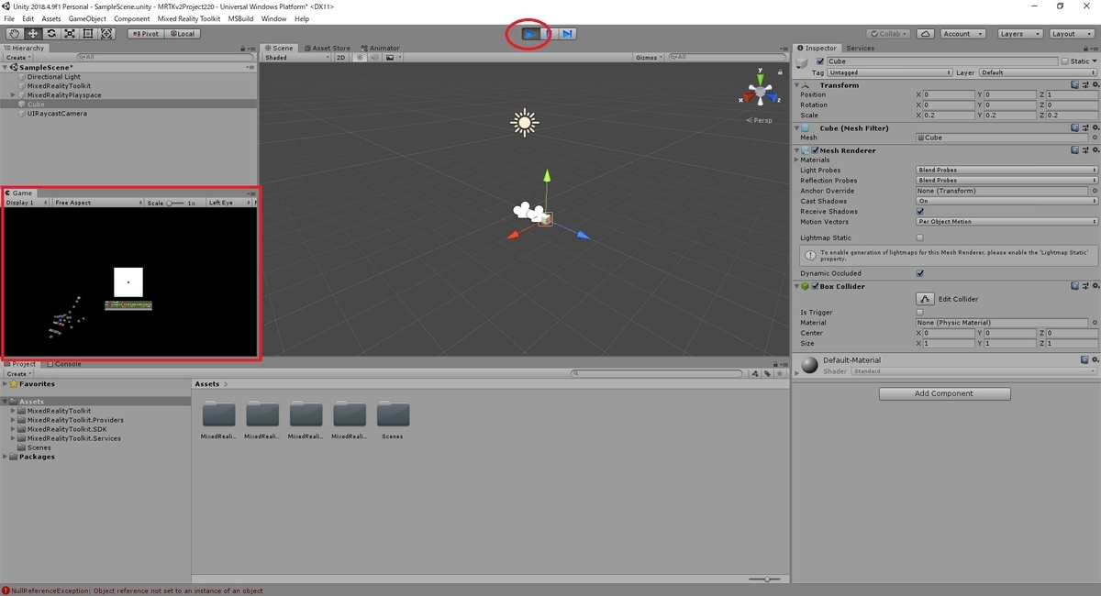Open the Mixed Reality Toolkit menu
The width and height of the screenshot is (1101, 596).
click(189, 18)
